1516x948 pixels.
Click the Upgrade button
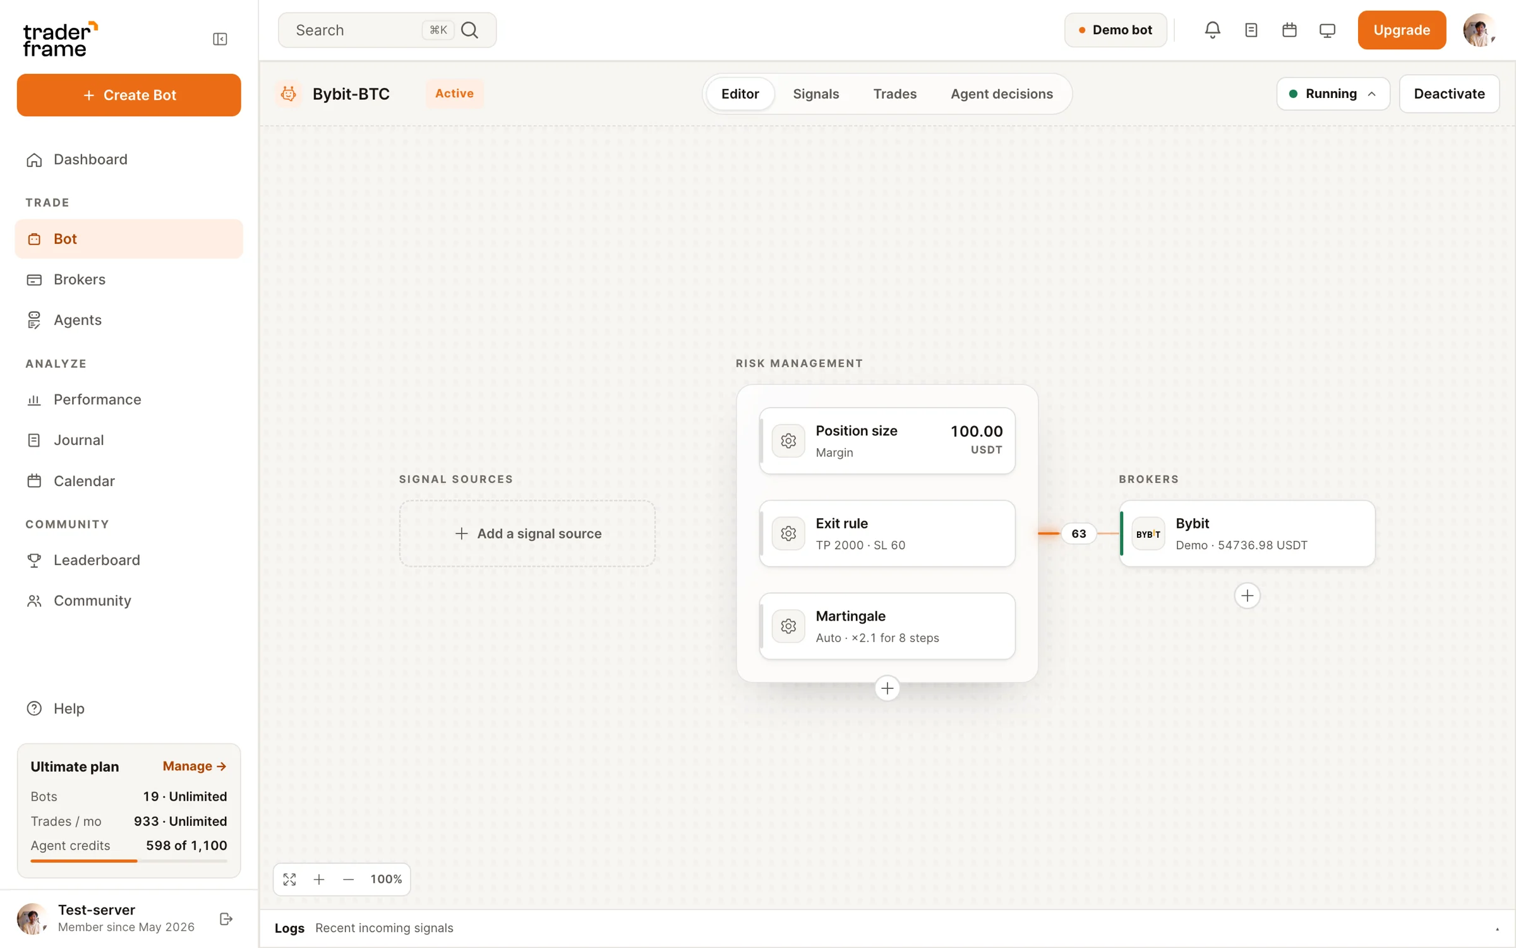[x=1401, y=30]
